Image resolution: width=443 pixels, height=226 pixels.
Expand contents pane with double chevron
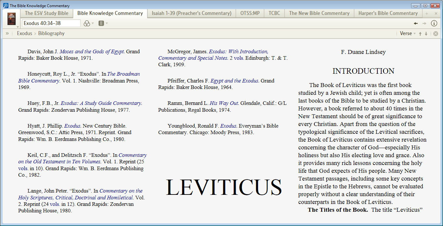click(x=7, y=33)
